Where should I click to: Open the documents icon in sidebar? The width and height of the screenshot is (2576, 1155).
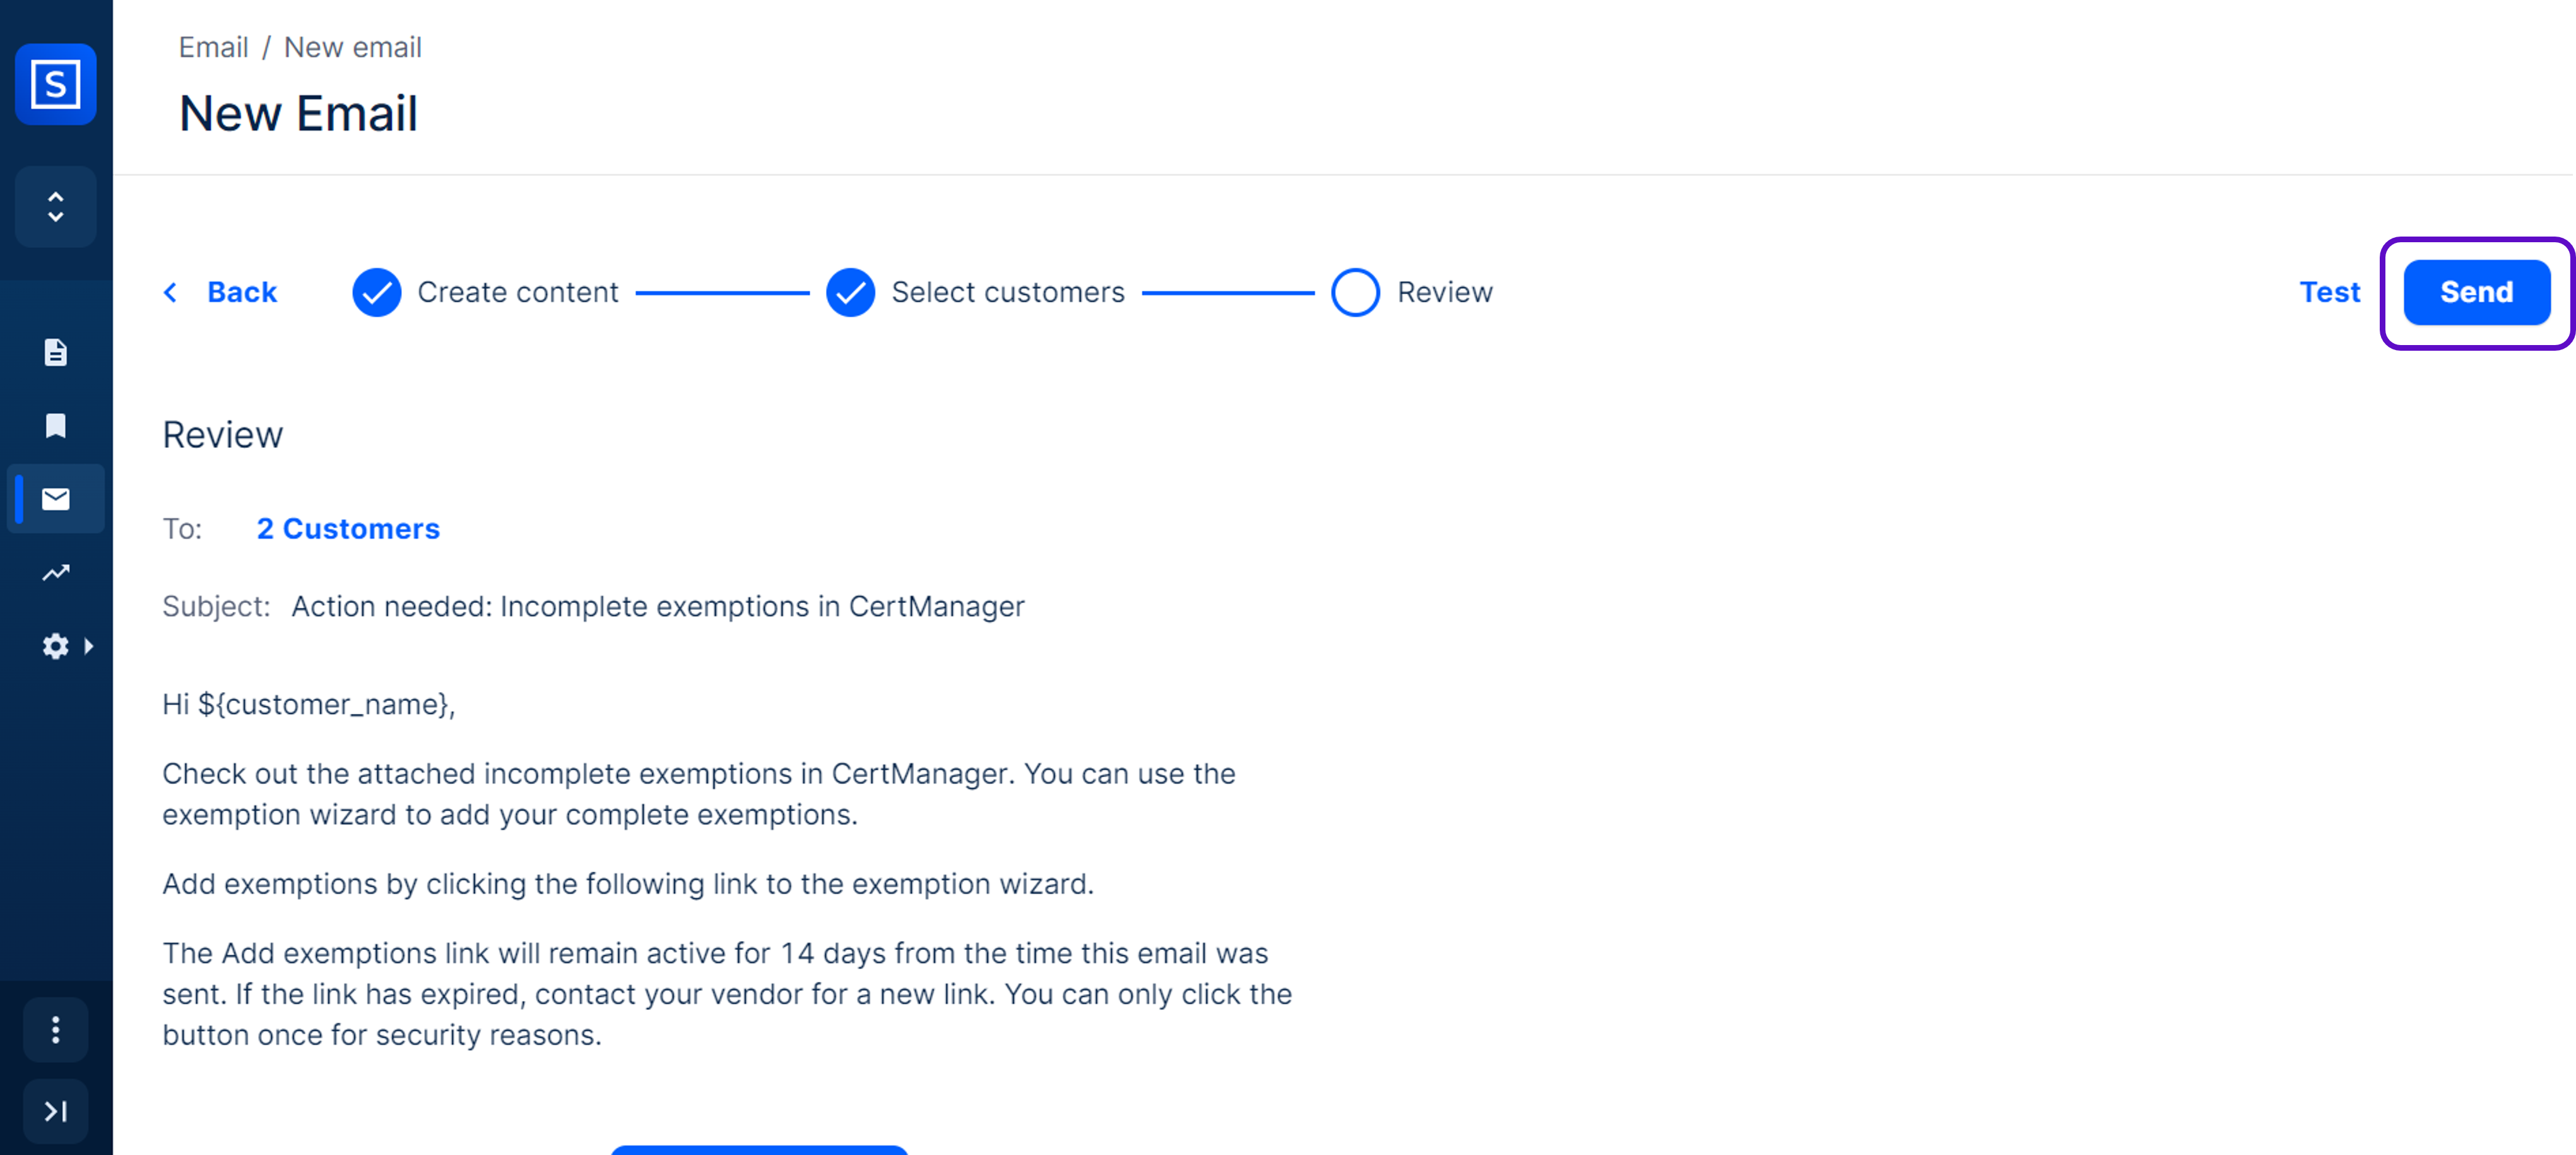tap(55, 352)
